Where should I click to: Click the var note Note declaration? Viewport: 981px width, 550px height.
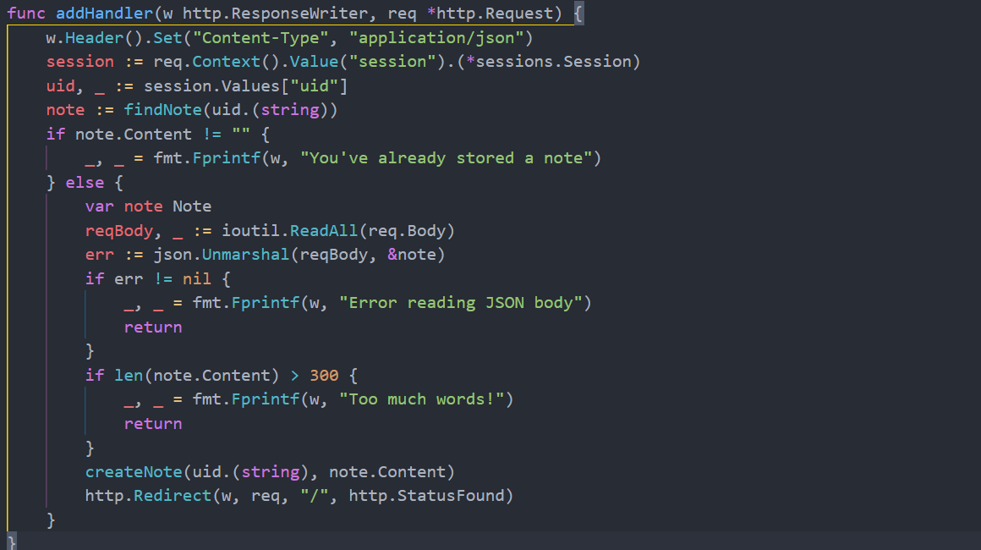(x=148, y=206)
